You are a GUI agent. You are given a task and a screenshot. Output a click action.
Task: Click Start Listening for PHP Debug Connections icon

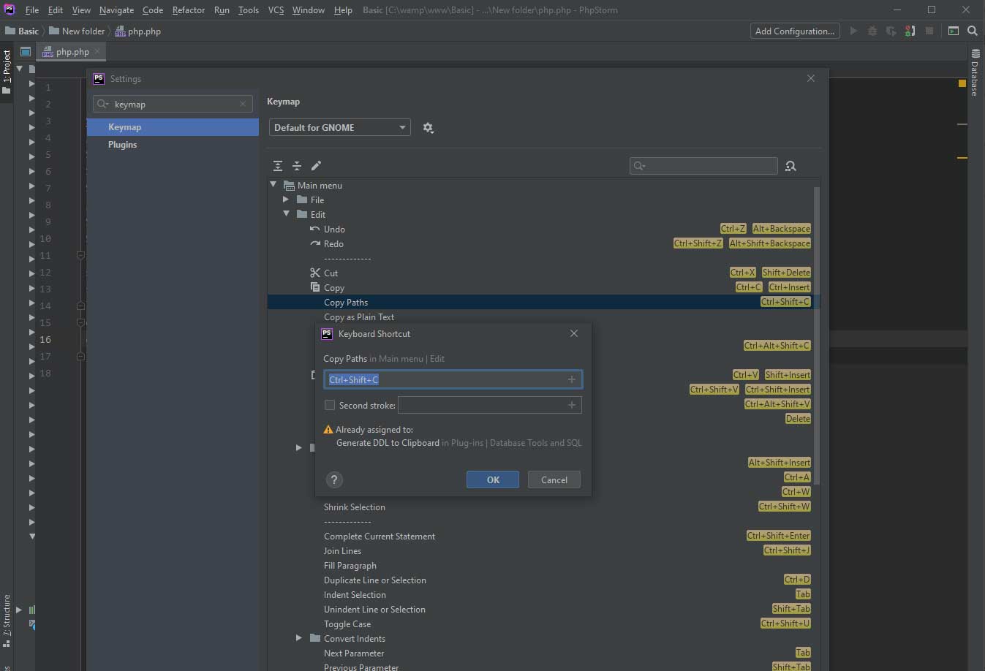[910, 31]
